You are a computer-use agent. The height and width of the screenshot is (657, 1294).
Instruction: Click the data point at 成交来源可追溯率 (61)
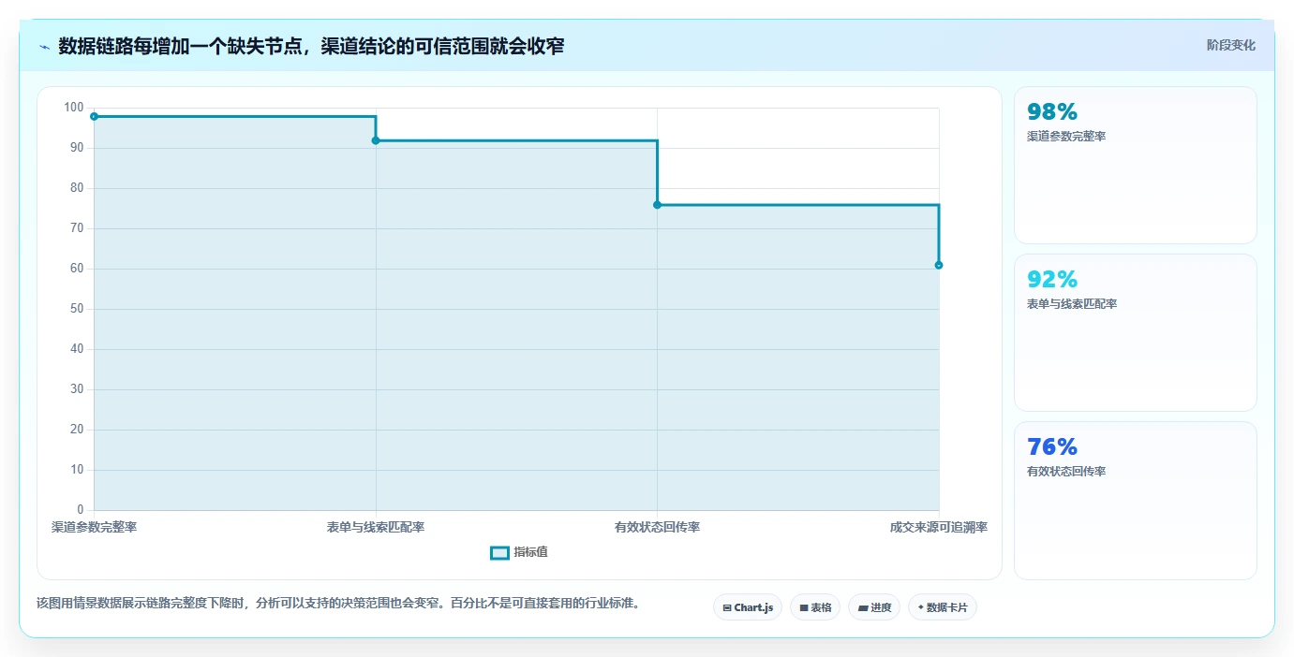(x=939, y=265)
